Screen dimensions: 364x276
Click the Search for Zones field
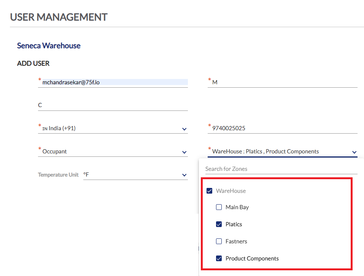point(281,169)
